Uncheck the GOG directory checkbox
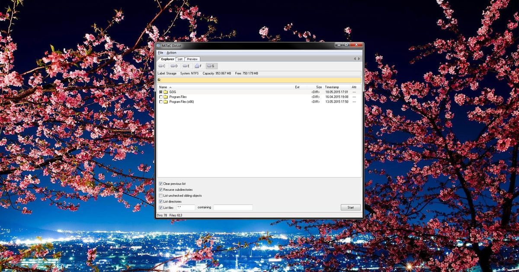The height and width of the screenshot is (272, 519). point(160,92)
